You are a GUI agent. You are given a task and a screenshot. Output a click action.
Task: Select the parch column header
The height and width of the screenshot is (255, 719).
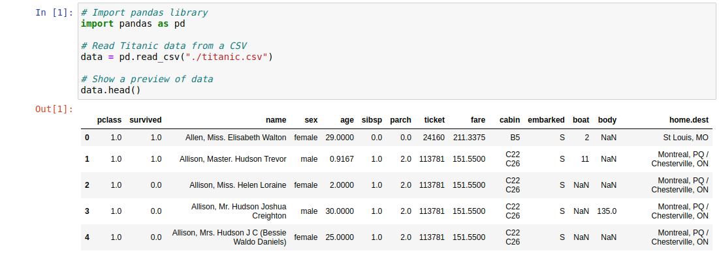pyautogui.click(x=401, y=121)
